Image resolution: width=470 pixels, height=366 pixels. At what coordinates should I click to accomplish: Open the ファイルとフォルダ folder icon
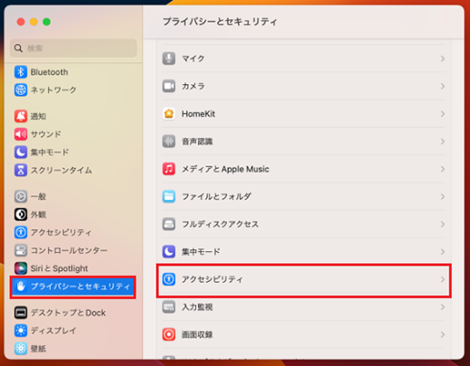(x=169, y=196)
